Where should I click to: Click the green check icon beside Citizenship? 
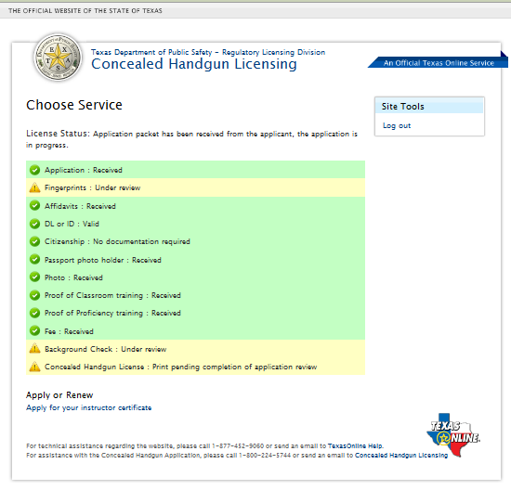pos(34,241)
